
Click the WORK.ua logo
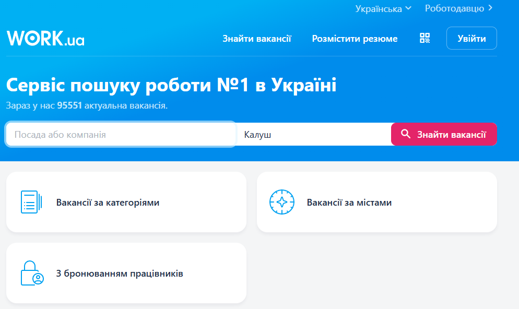[45, 38]
